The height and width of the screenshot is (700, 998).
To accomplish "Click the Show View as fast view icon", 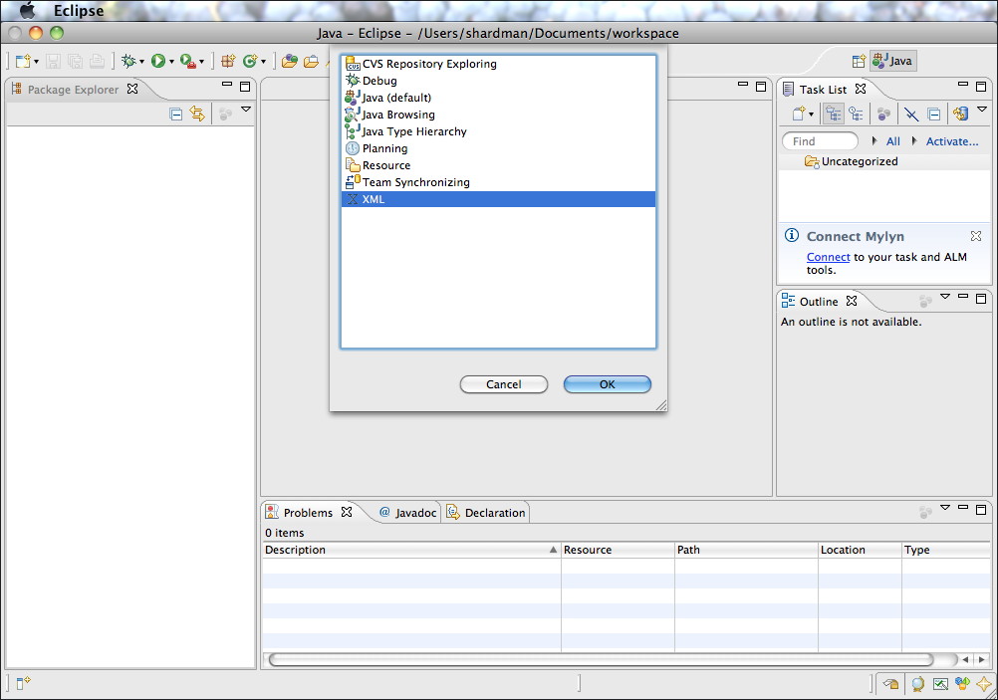I will (x=23, y=683).
